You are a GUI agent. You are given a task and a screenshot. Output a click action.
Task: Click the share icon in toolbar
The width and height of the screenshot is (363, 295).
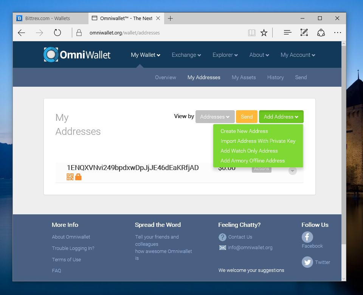click(321, 33)
